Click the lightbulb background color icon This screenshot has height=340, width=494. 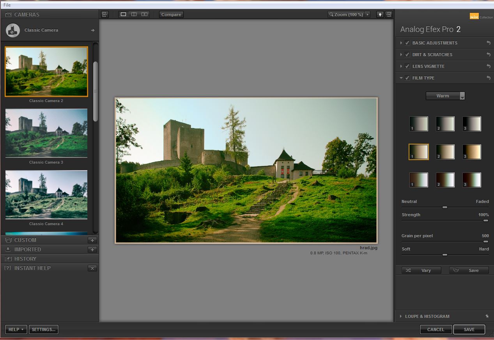pyautogui.click(x=380, y=14)
